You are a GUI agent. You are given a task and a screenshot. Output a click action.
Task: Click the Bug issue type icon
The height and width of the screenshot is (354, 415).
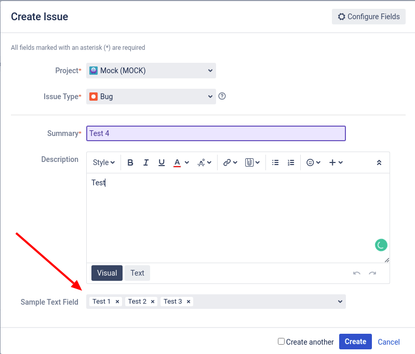coord(93,97)
